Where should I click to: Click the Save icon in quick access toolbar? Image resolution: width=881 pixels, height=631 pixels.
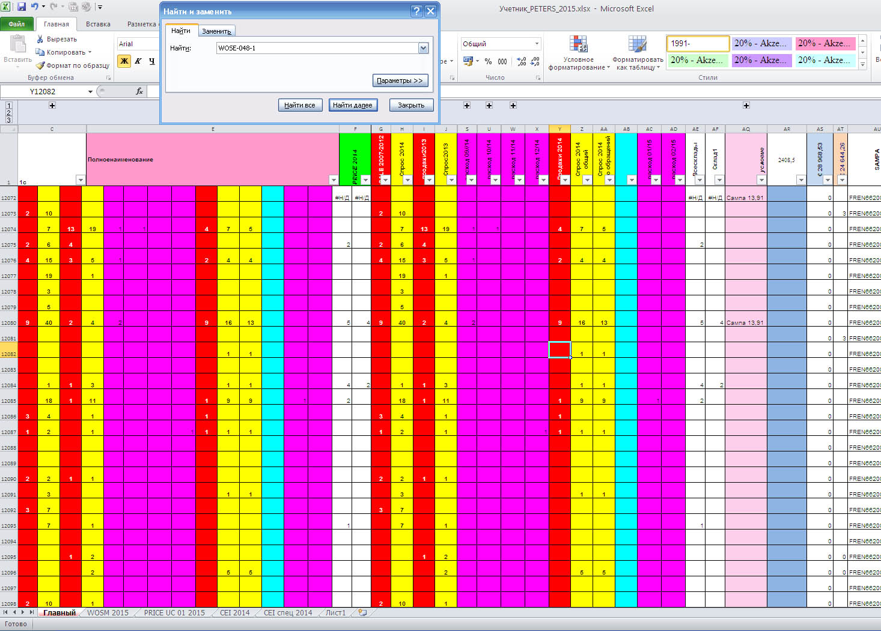[x=22, y=7]
